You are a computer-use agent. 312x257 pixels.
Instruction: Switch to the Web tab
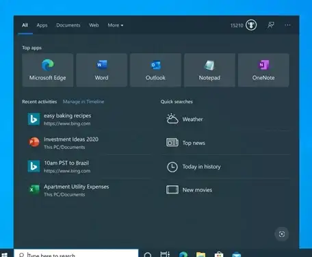(x=94, y=25)
